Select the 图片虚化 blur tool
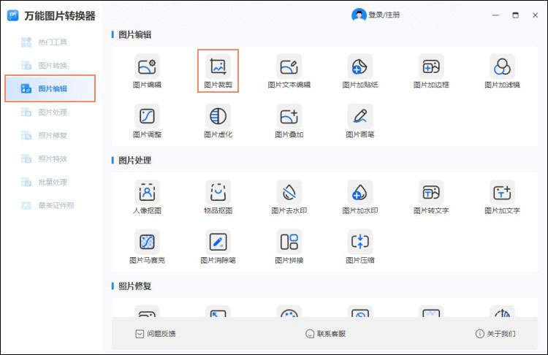Screen dimensions: 548x355 click(218, 116)
